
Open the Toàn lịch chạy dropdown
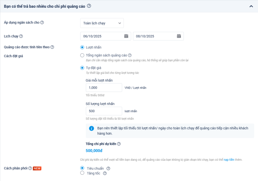pos(102,23)
